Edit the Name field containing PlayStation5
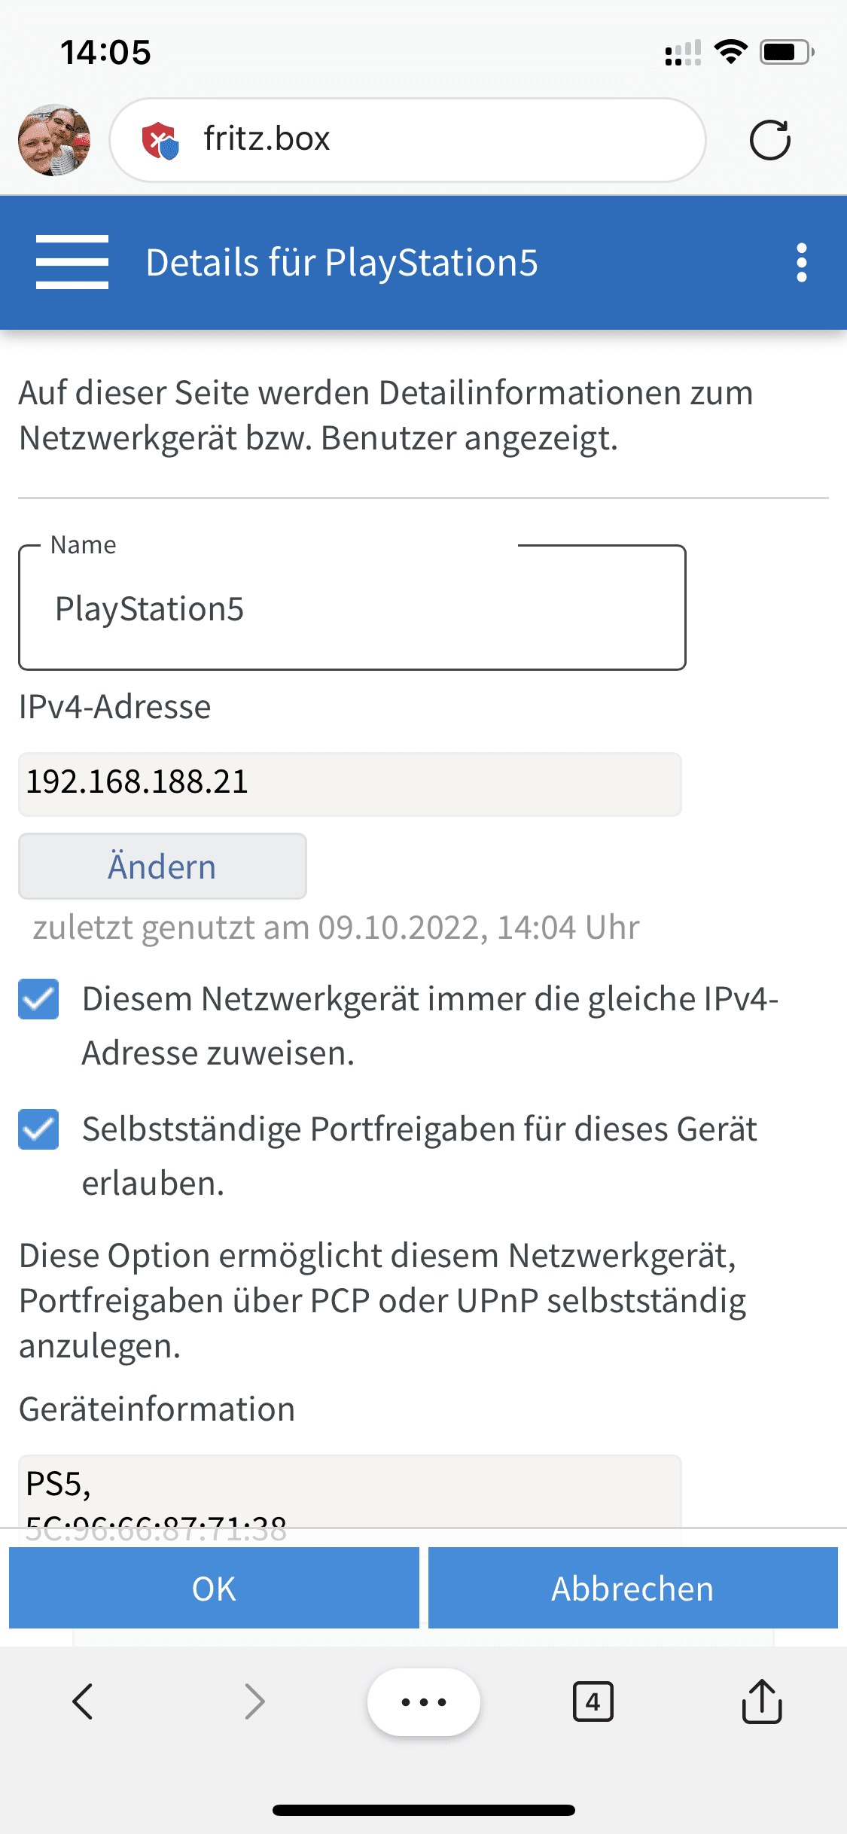Image resolution: width=847 pixels, height=1834 pixels. pyautogui.click(x=352, y=608)
